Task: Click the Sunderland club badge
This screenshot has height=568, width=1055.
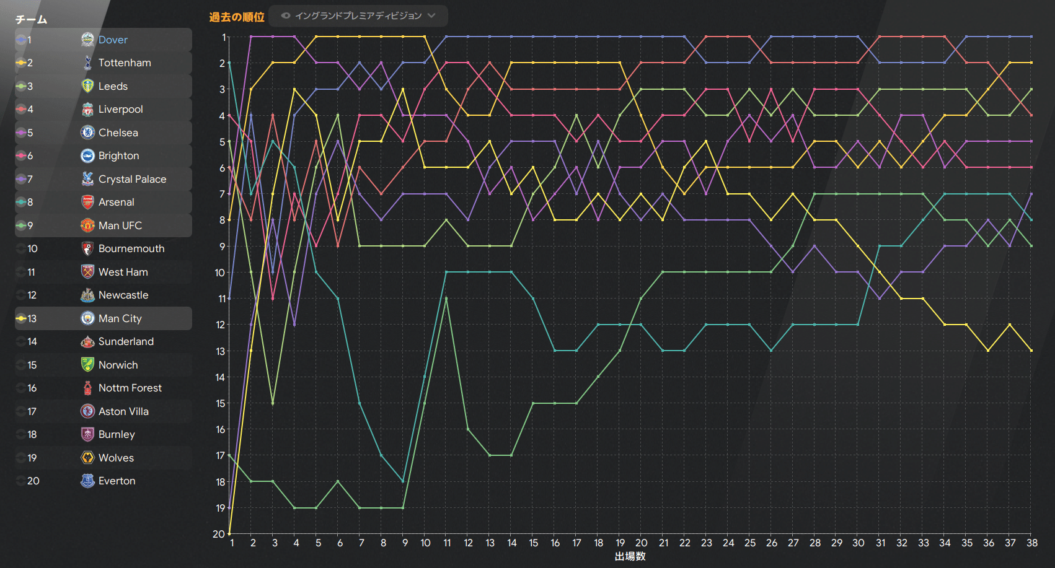Action: pyautogui.click(x=87, y=341)
